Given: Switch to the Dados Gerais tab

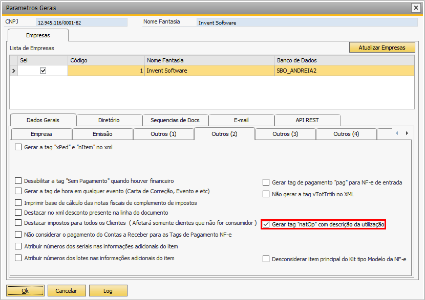Looking at the screenshot, I should (x=43, y=120).
